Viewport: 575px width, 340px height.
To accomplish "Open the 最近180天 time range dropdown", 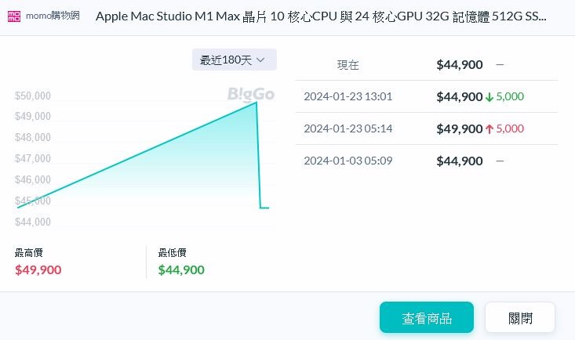I will 235,60.
